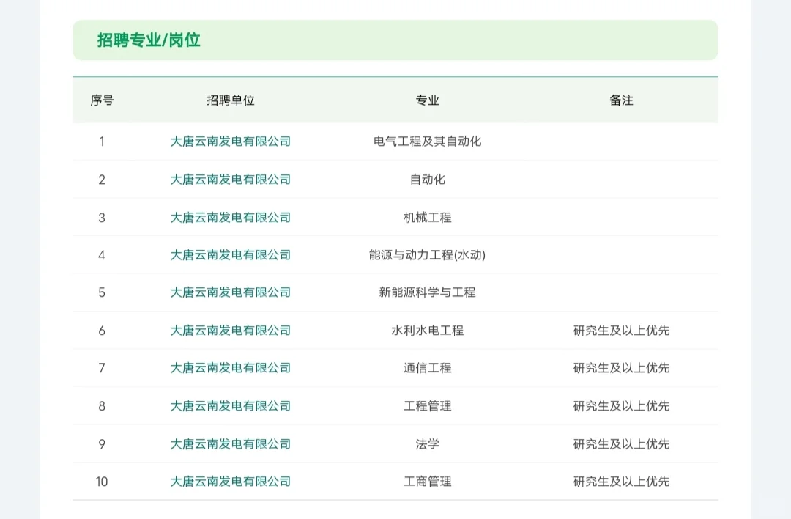Viewport: 791px width, 519px height.
Task: Open 大唐云南发电有限公司 link in row 5
Action: click(x=231, y=292)
